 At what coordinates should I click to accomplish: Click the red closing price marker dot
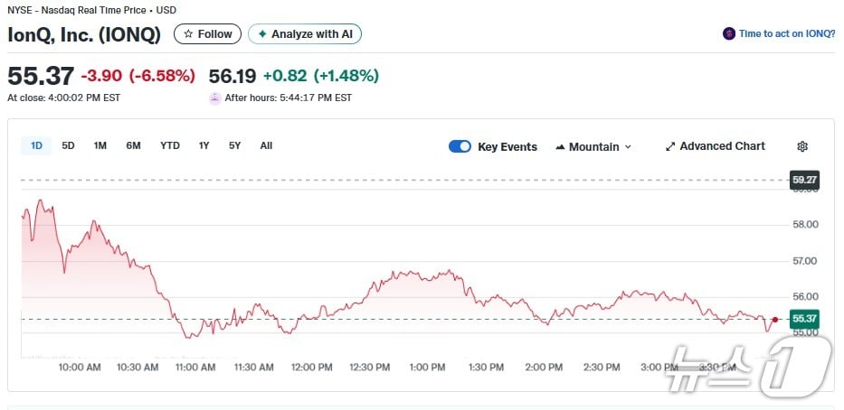point(775,319)
